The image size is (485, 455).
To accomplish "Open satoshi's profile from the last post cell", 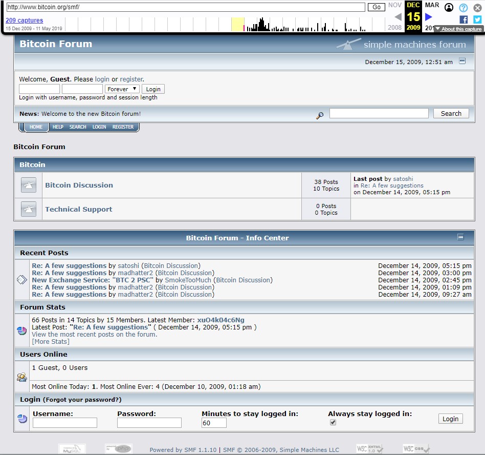I will click(403, 179).
